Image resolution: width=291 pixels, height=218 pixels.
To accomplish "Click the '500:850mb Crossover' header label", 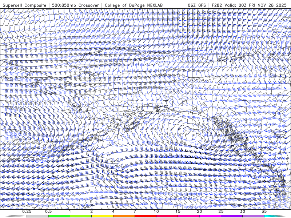I will point(75,5).
